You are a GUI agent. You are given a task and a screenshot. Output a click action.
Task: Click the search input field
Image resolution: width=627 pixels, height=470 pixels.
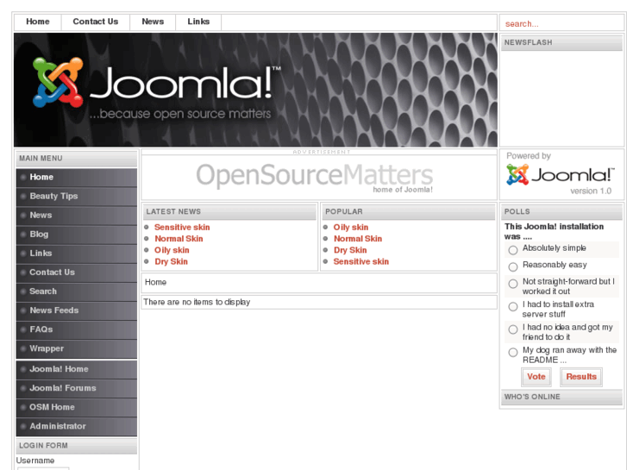click(x=561, y=23)
